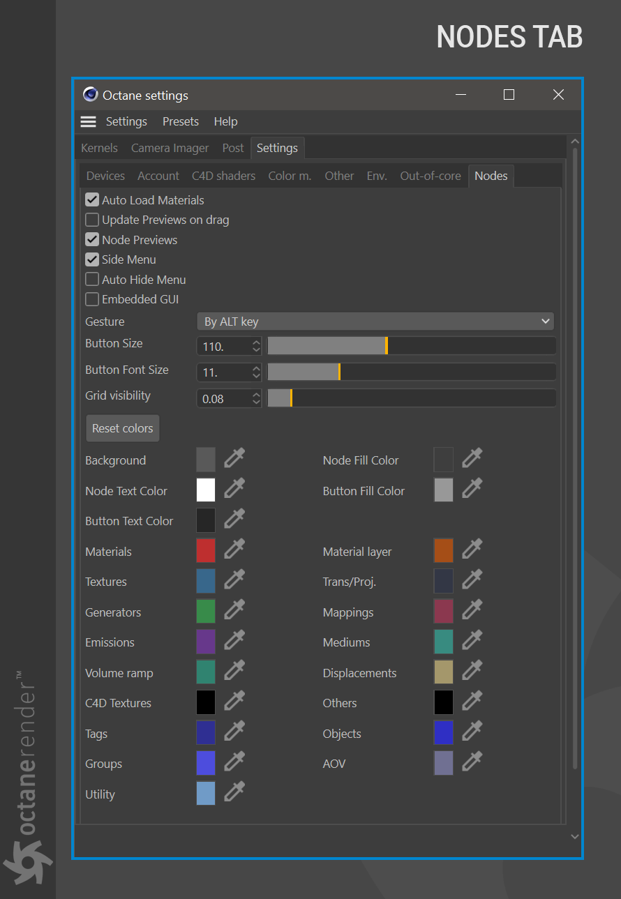Viewport: 621px width, 899px height.
Task: Open the Env. sub-tab
Action: [377, 176]
